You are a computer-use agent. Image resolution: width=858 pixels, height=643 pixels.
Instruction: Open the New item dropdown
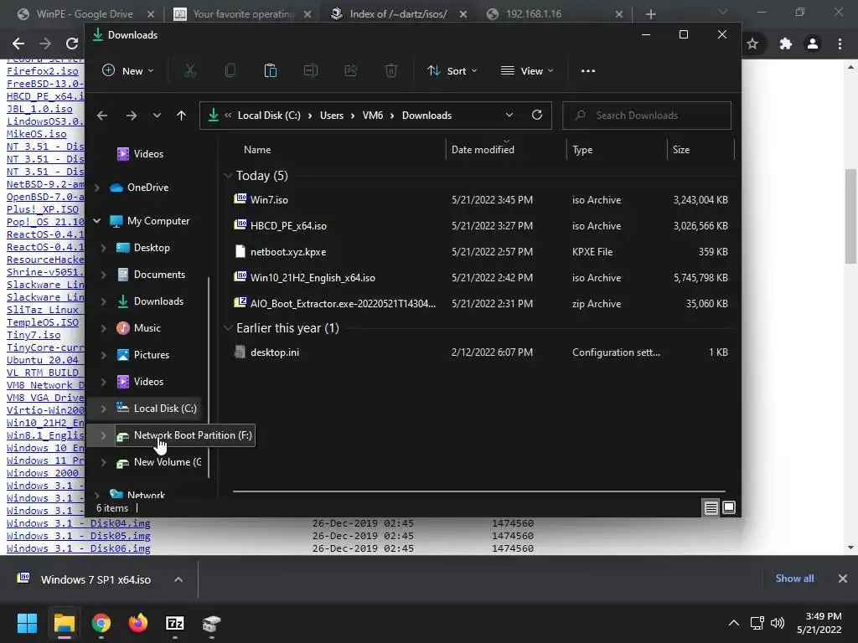[128, 70]
